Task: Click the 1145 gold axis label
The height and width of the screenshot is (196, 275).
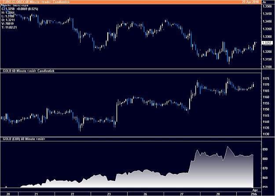Action: pyautogui.click(x=266, y=115)
